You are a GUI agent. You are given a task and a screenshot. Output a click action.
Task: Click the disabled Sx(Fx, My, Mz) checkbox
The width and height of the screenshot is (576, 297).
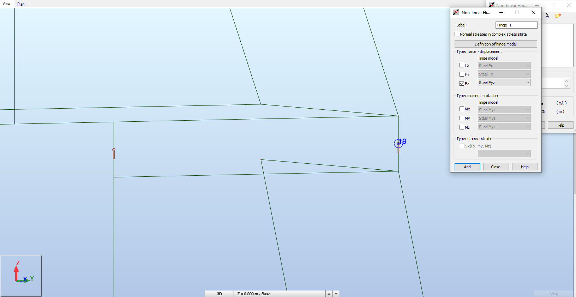tap(462, 146)
